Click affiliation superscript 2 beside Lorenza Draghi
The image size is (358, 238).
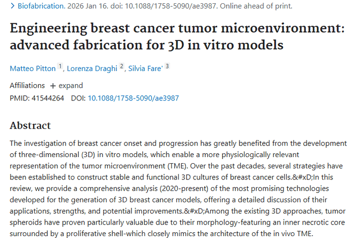click(x=122, y=67)
